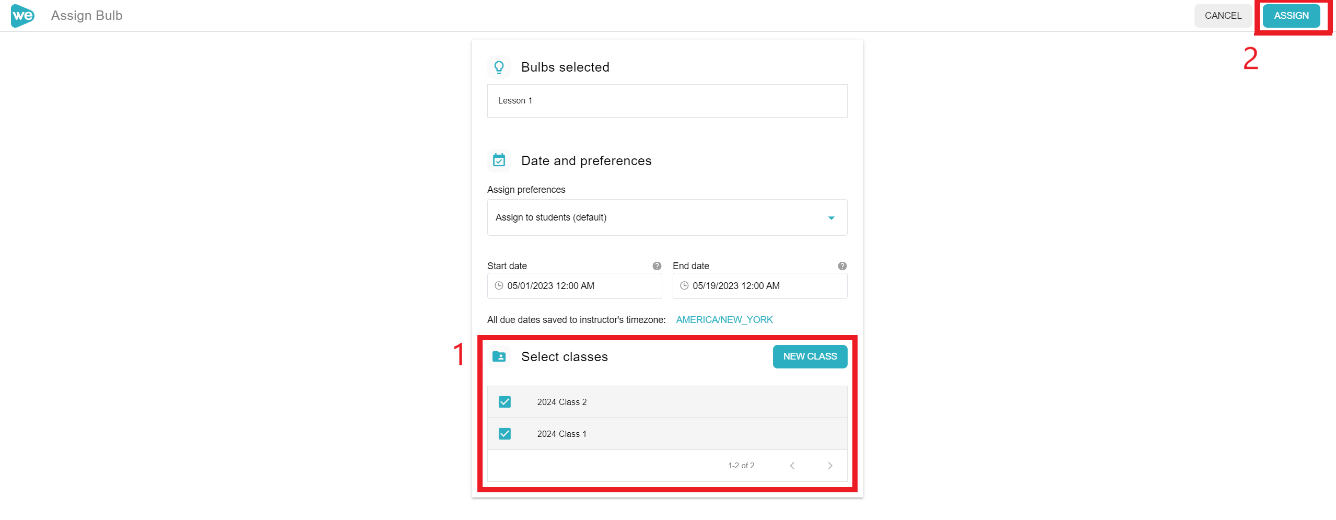
Task: Click the folder icon beside Select classes
Action: pyautogui.click(x=499, y=356)
